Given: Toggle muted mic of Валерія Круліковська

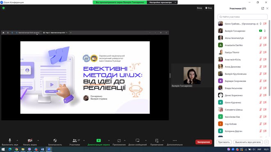Looking at the screenshot, I should [261, 74].
